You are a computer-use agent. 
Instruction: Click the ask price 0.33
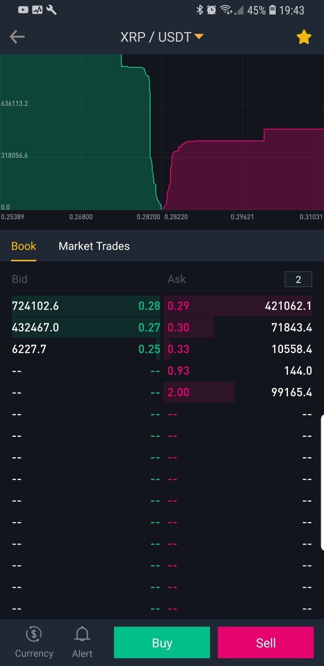pyautogui.click(x=179, y=349)
